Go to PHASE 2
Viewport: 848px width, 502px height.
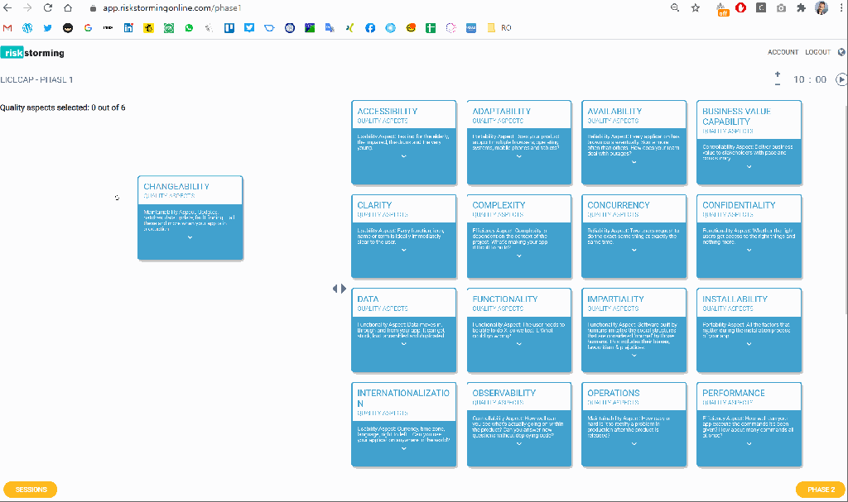pyautogui.click(x=821, y=490)
